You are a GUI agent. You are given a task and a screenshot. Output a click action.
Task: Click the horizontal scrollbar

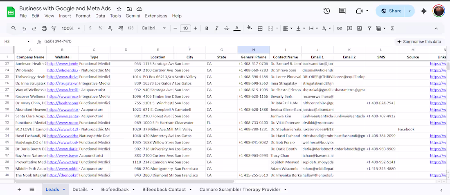[x=124, y=181]
